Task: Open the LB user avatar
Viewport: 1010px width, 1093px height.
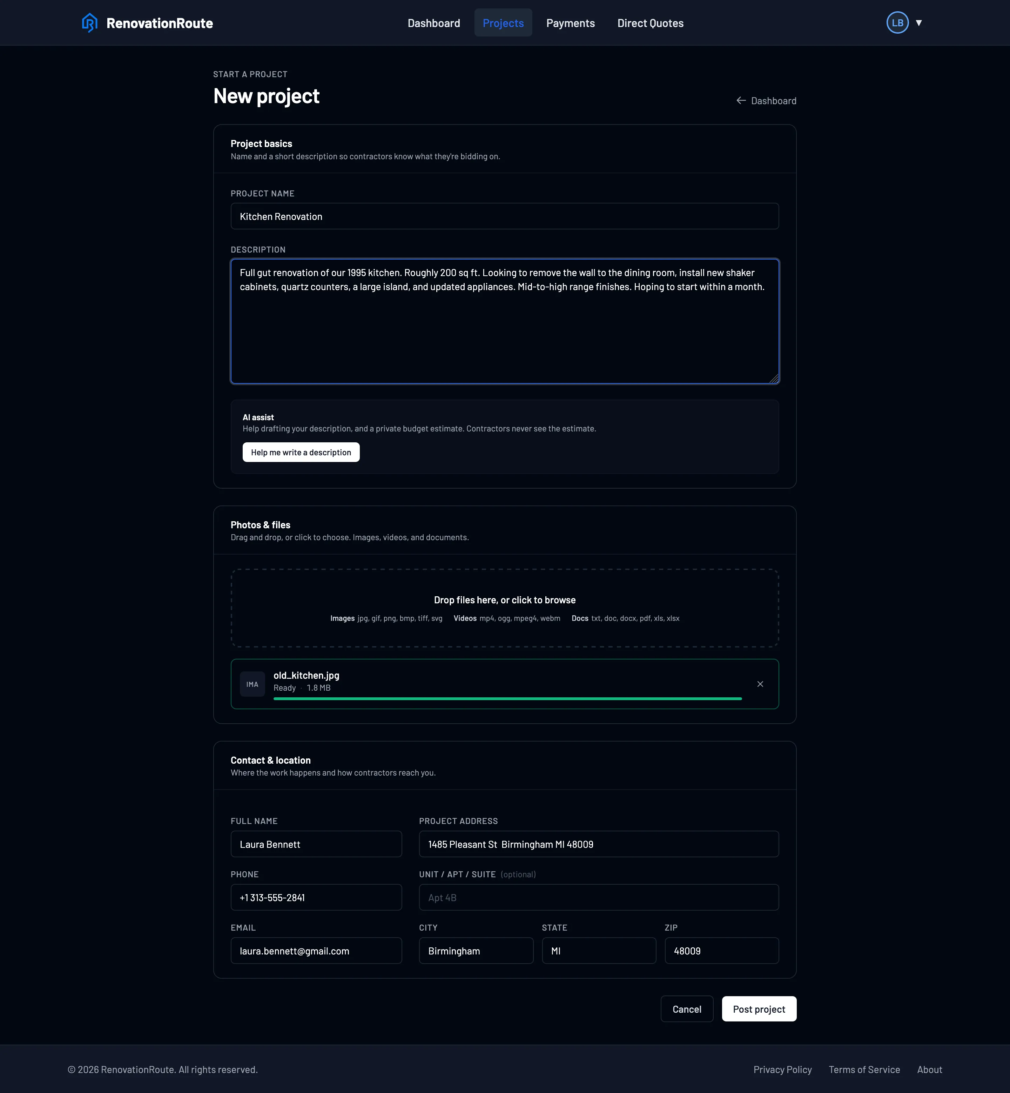Action: [897, 23]
